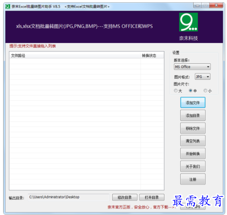Image resolution: width=227 pixels, height=215 pixels.
Task: Select the 小 image size option
Action: (x=208, y=91)
